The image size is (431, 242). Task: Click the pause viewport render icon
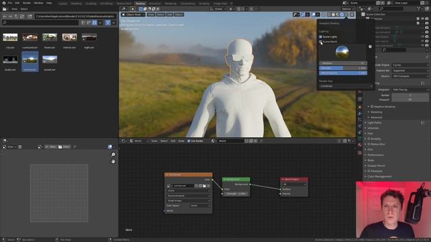(x=352, y=15)
